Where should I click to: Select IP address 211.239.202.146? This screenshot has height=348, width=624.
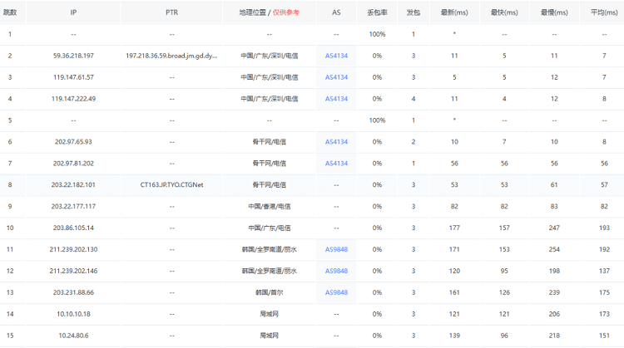pos(73,271)
